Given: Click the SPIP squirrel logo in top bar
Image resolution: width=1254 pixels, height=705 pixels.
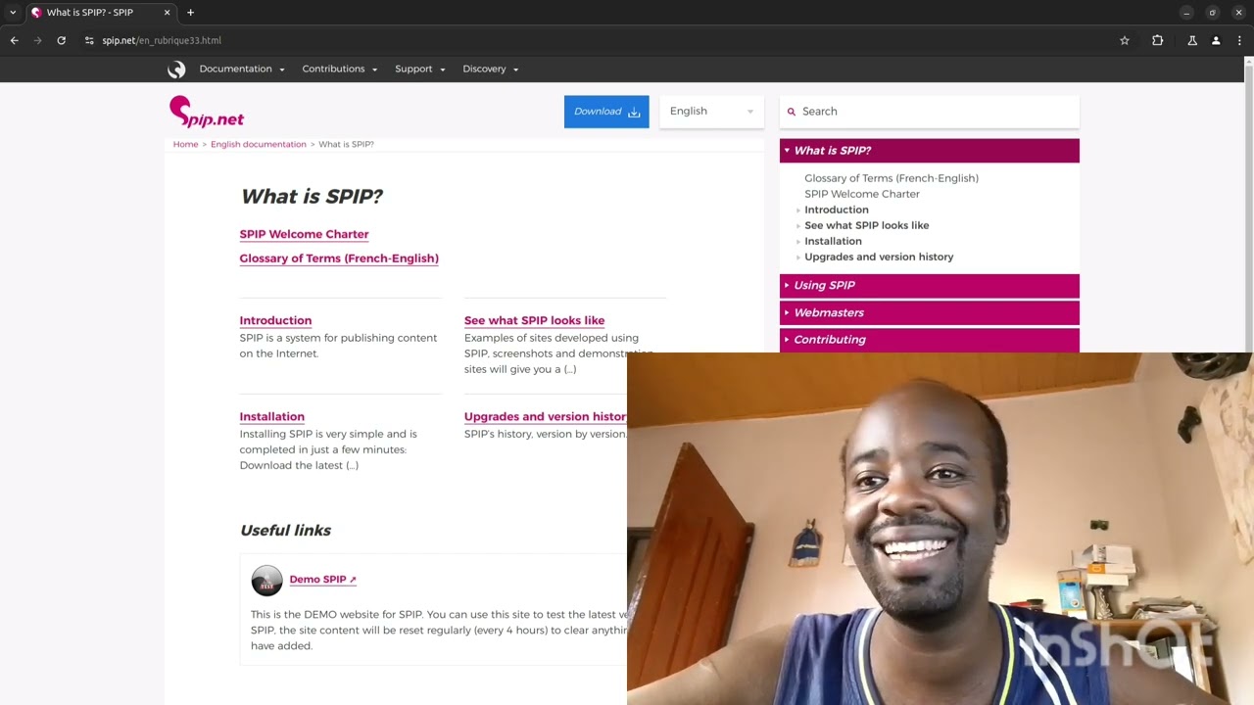Looking at the screenshot, I should point(176,70).
